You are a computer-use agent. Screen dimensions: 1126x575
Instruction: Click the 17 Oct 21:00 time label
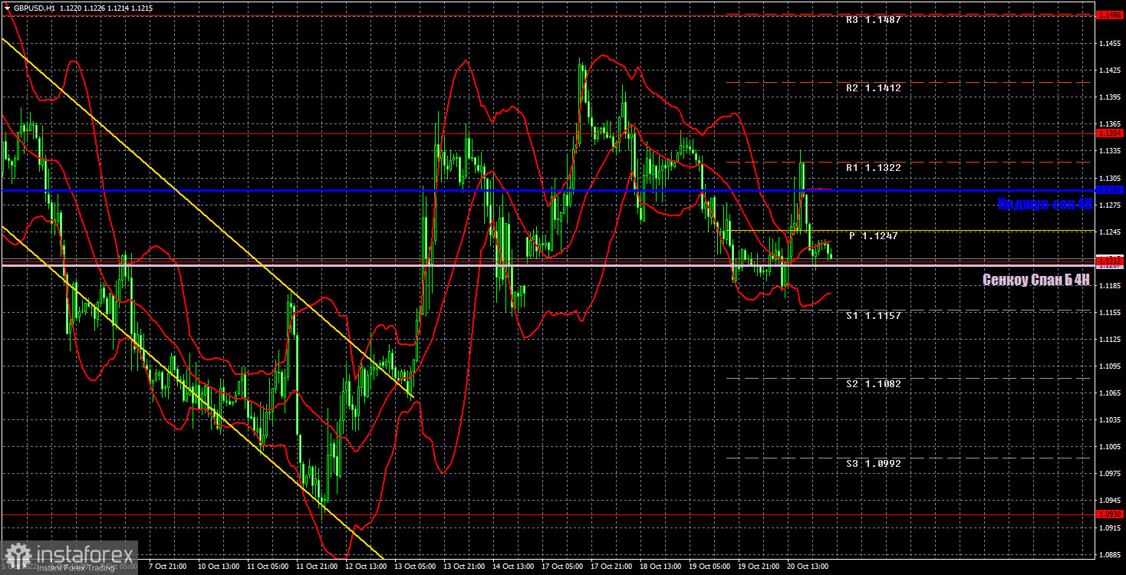611,567
